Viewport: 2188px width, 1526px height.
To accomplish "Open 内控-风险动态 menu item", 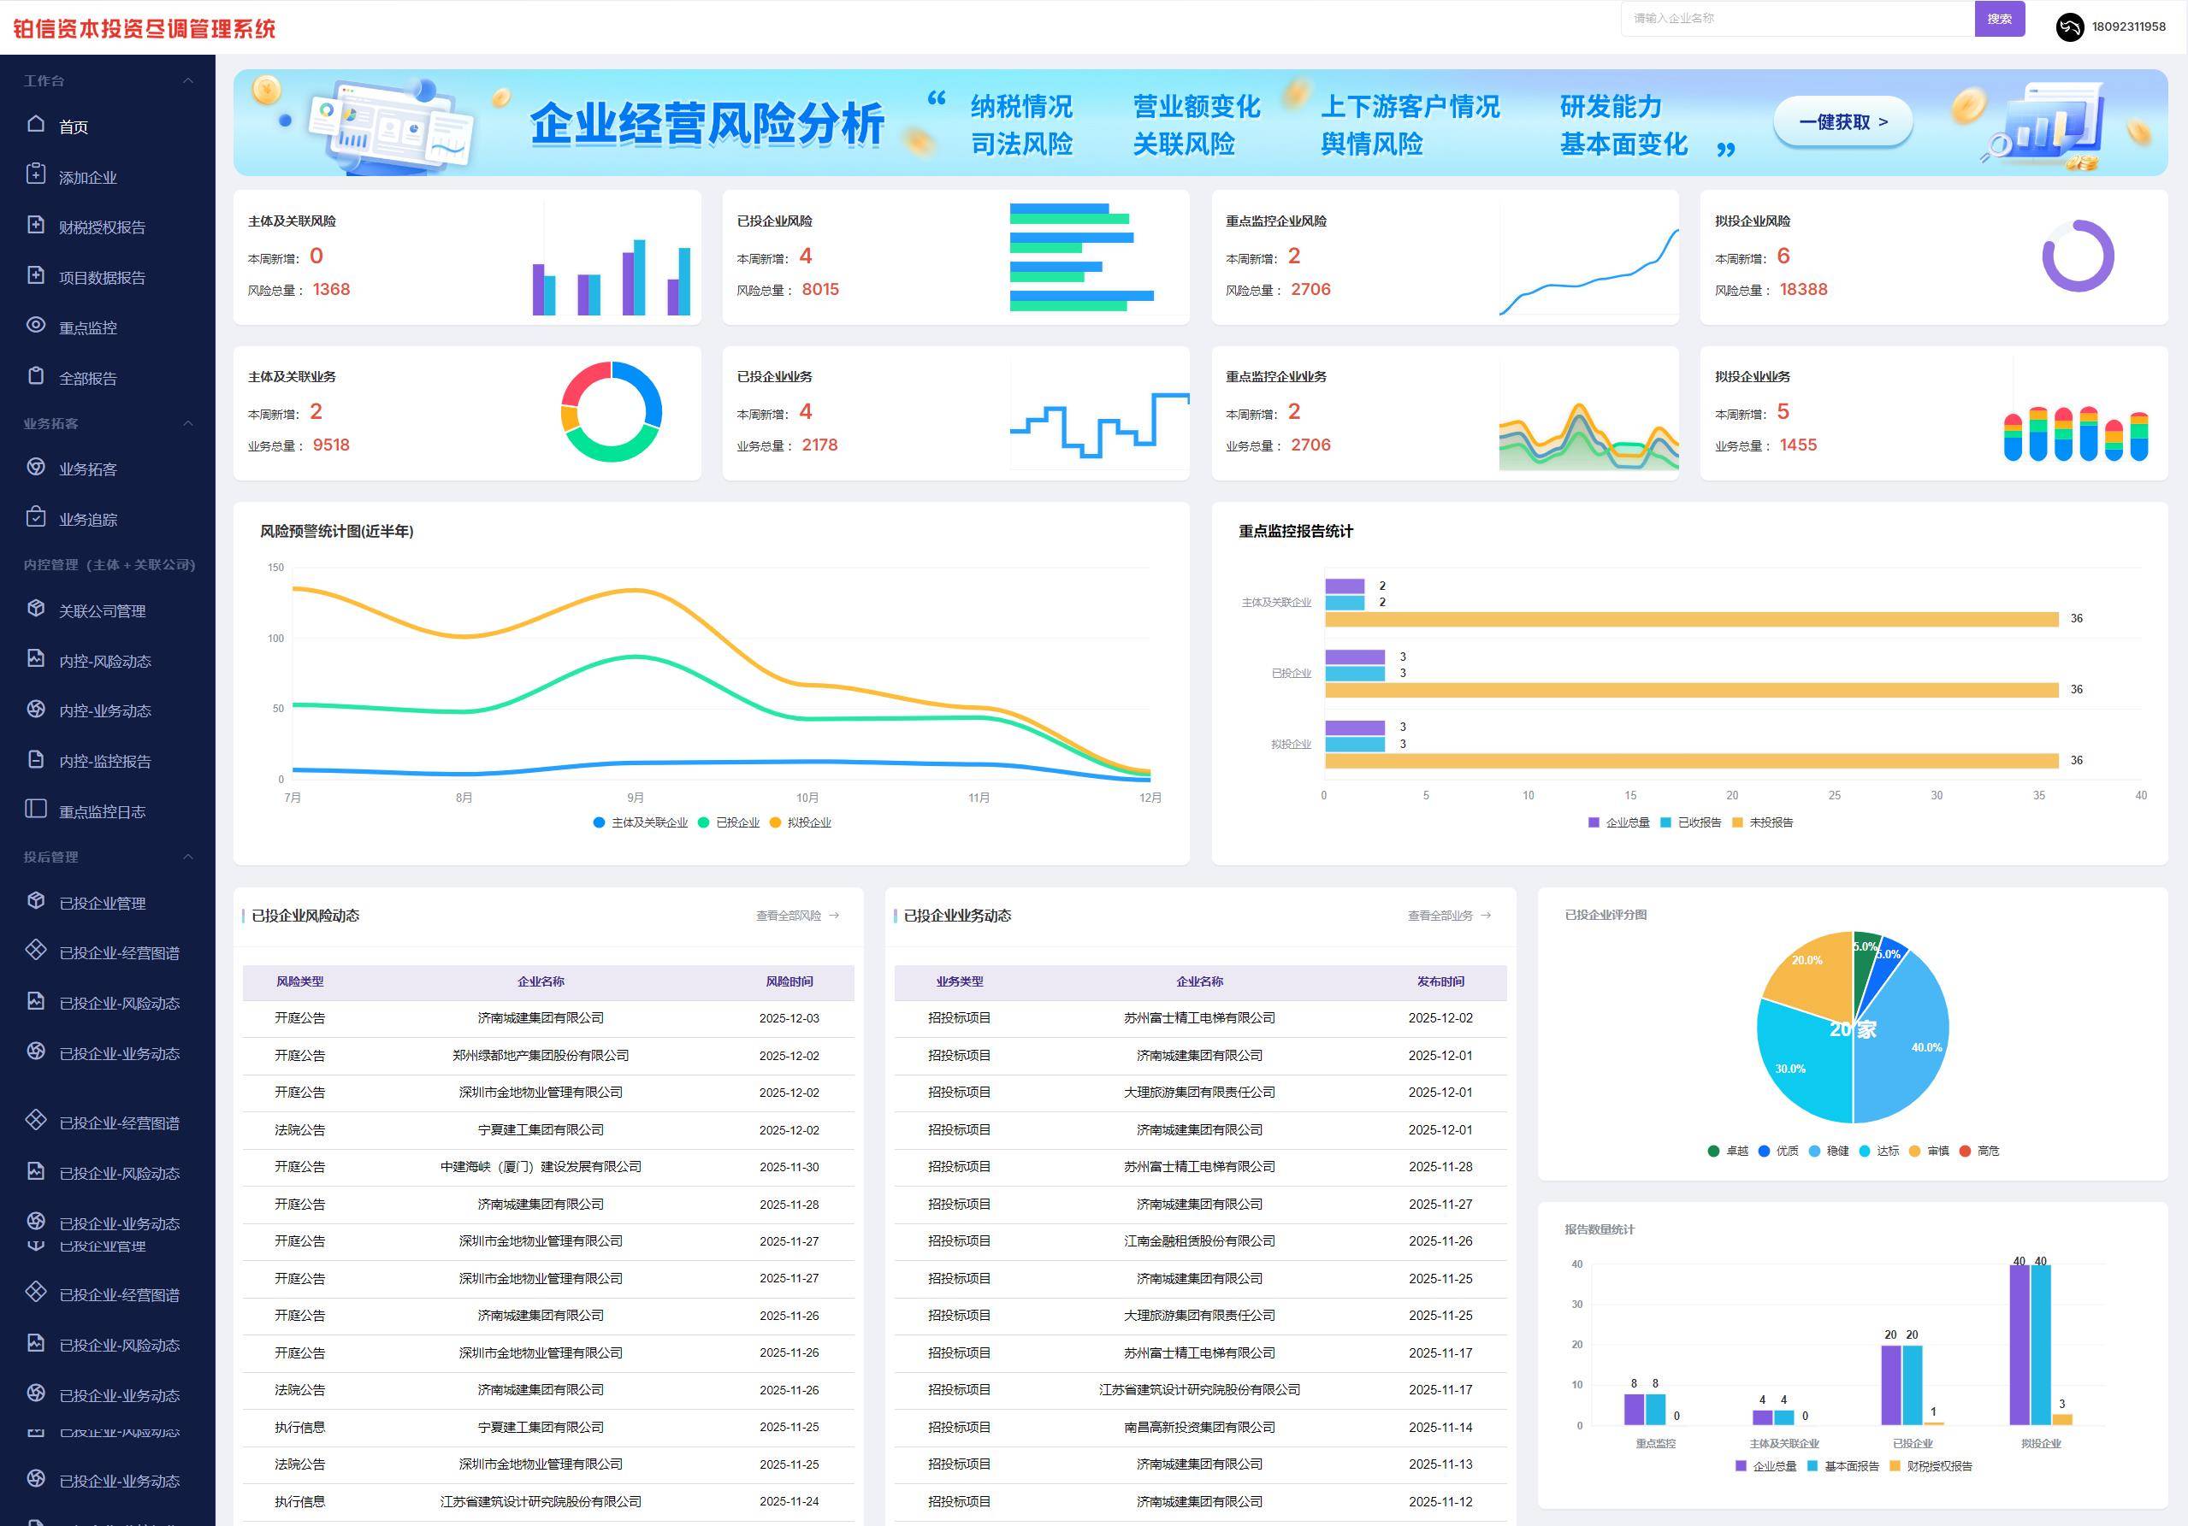I will (105, 661).
